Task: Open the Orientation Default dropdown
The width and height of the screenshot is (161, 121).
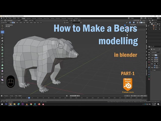Action: [20, 20]
